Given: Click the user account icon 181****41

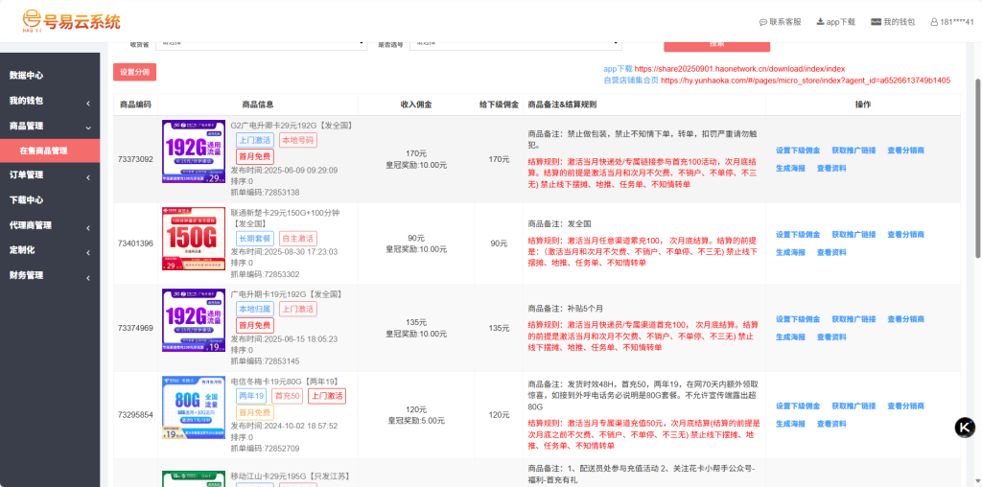Looking at the screenshot, I should [x=934, y=22].
